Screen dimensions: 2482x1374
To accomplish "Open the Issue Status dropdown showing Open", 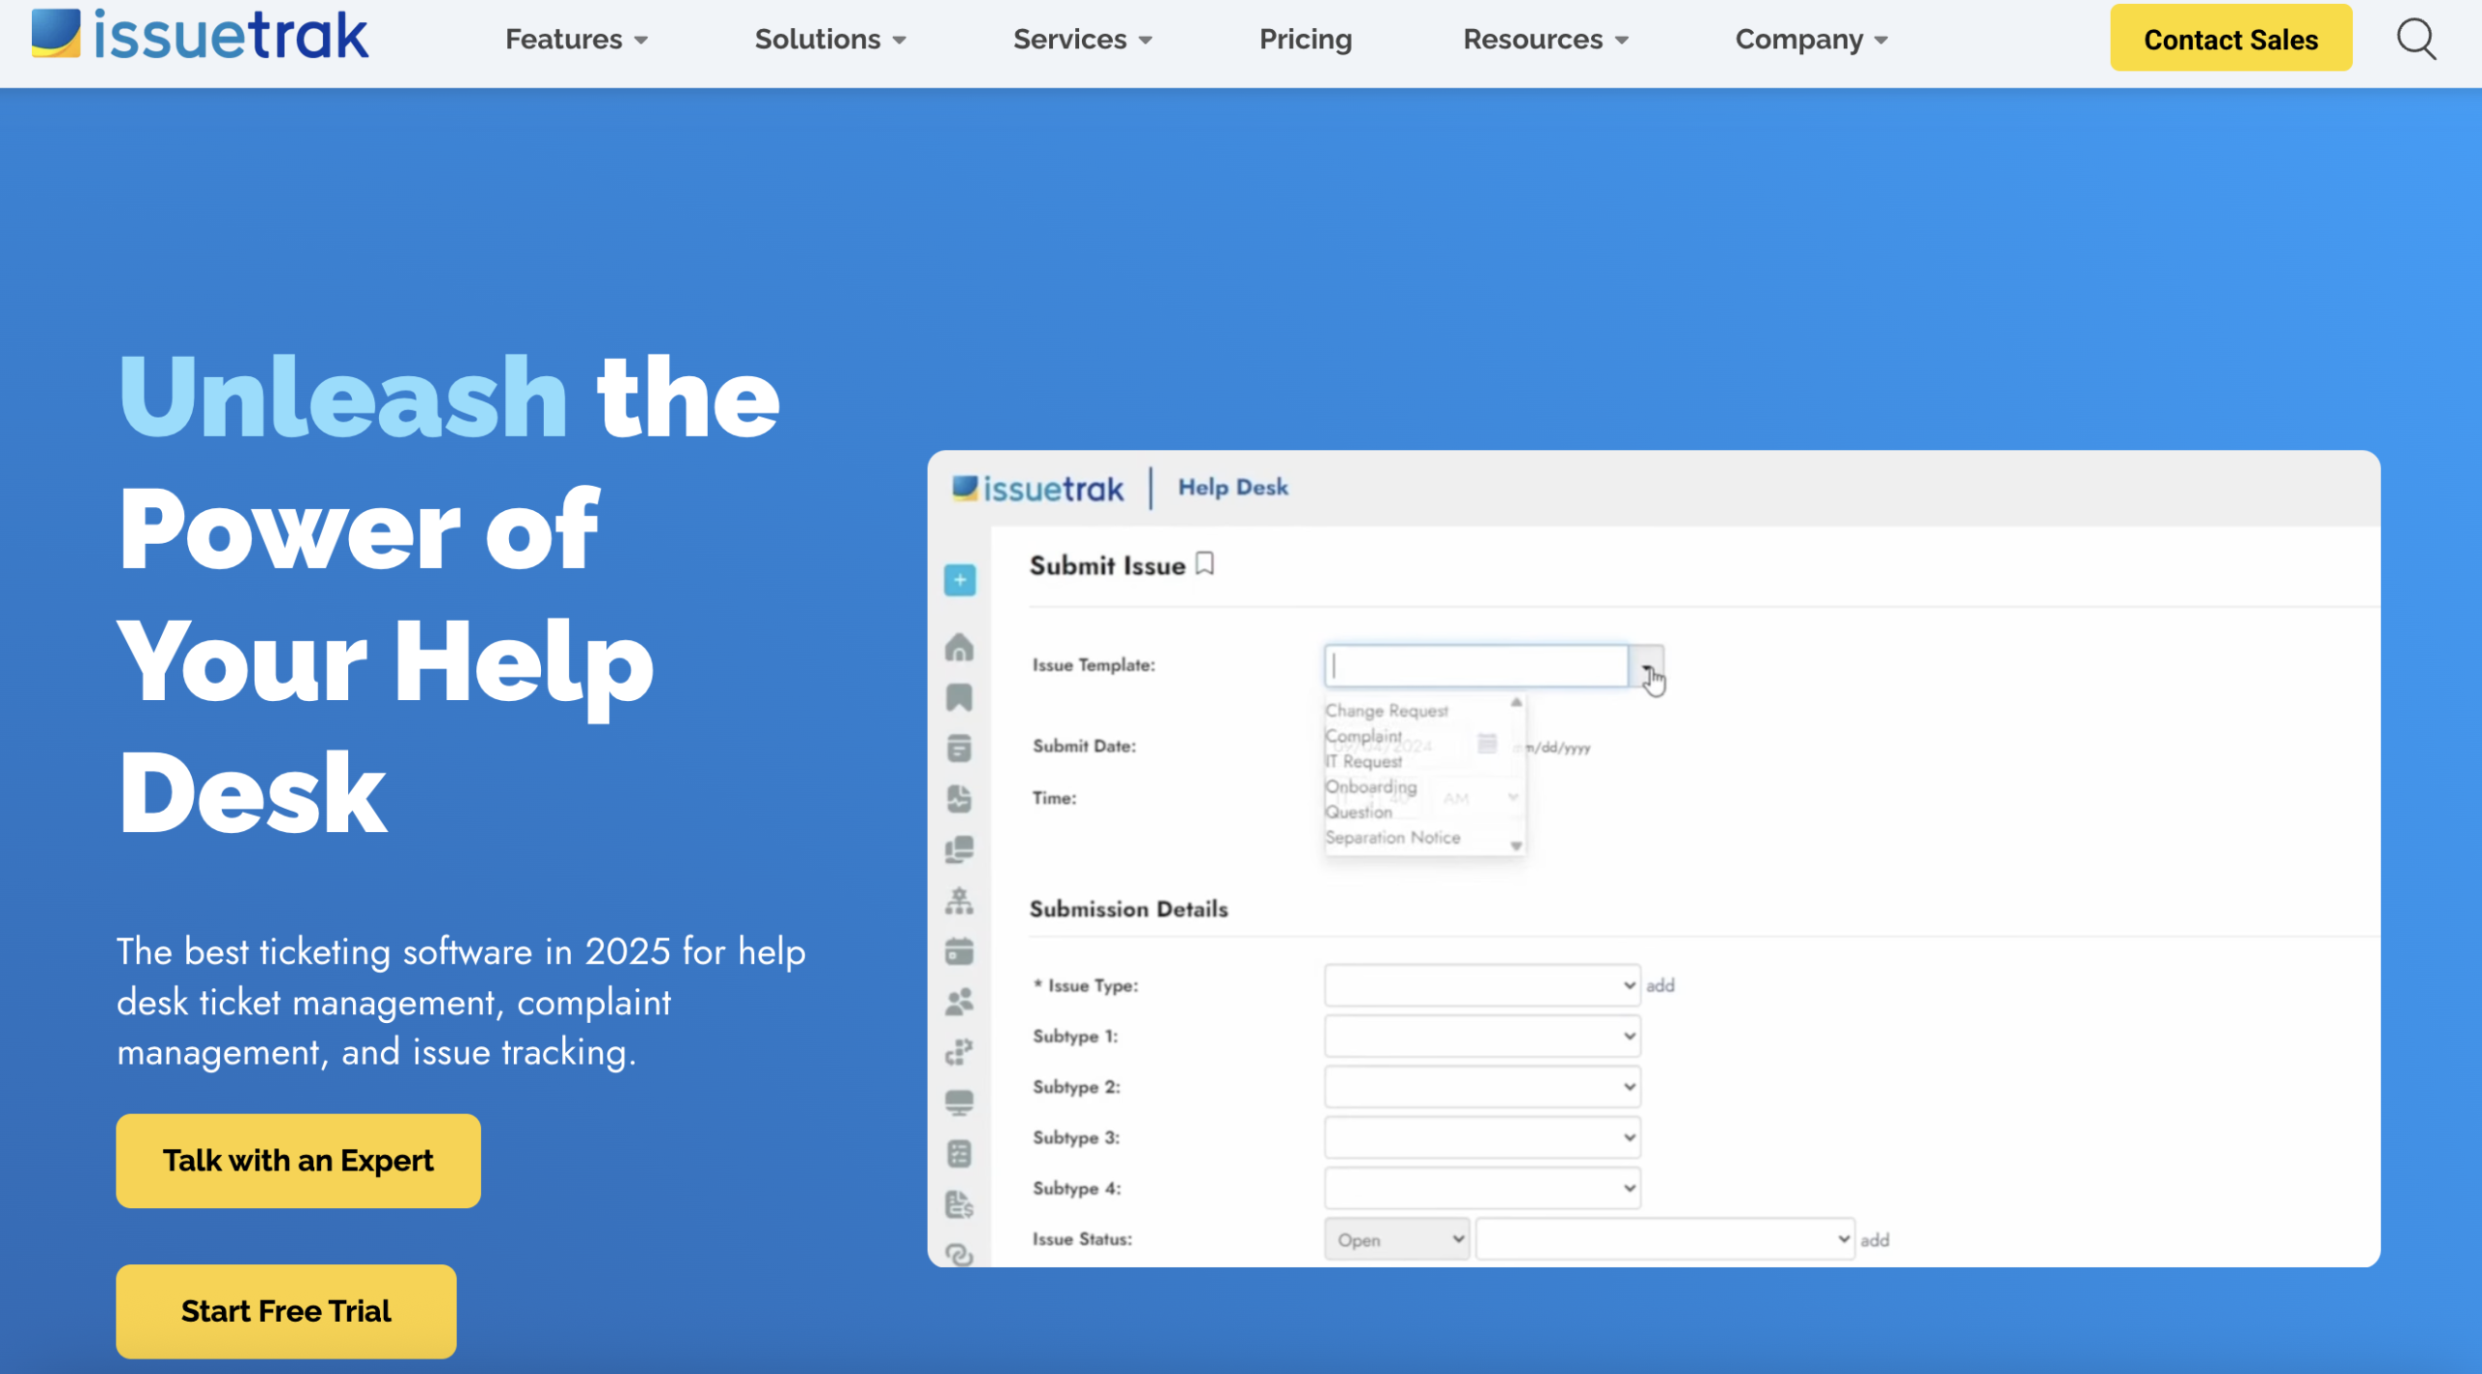I will point(1395,1238).
